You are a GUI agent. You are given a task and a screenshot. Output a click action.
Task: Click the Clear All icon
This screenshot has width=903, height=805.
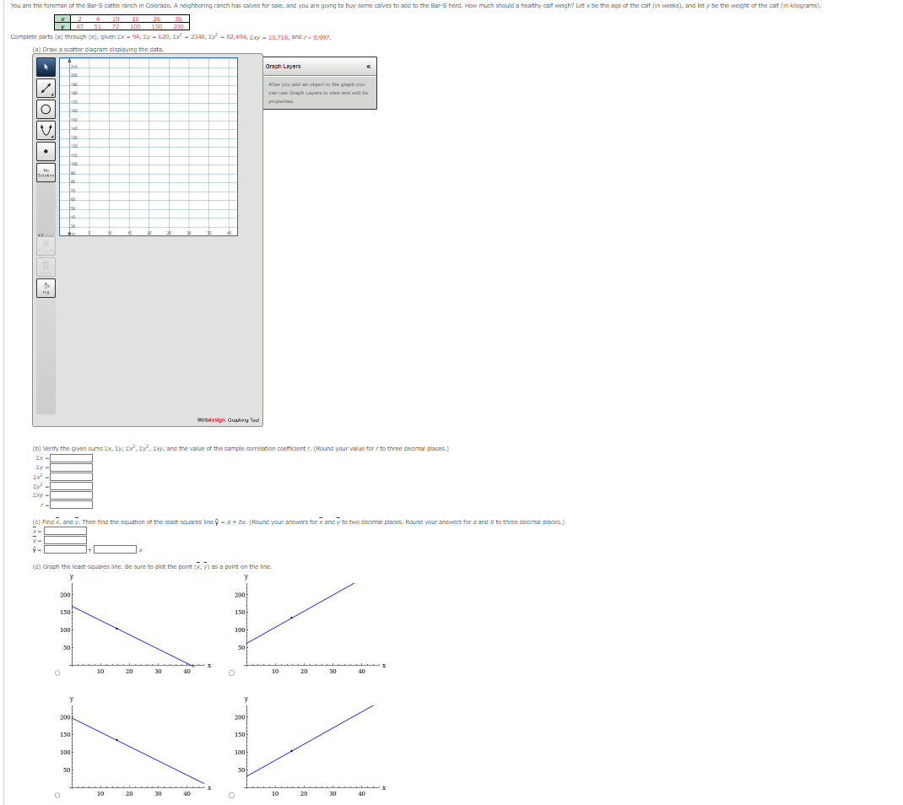point(46,245)
